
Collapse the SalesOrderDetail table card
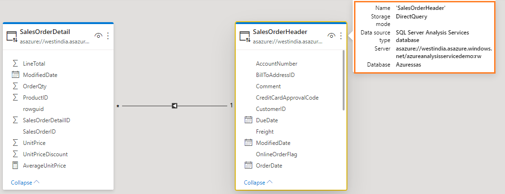click(x=25, y=183)
